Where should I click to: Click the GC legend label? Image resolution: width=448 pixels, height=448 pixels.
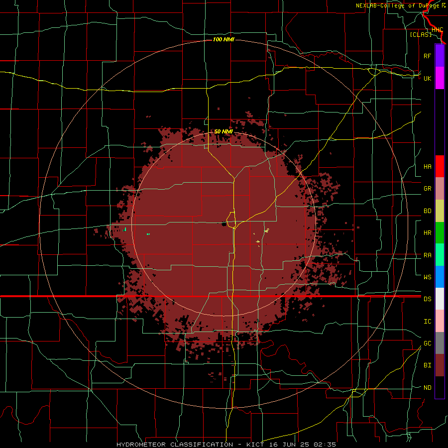427,343
